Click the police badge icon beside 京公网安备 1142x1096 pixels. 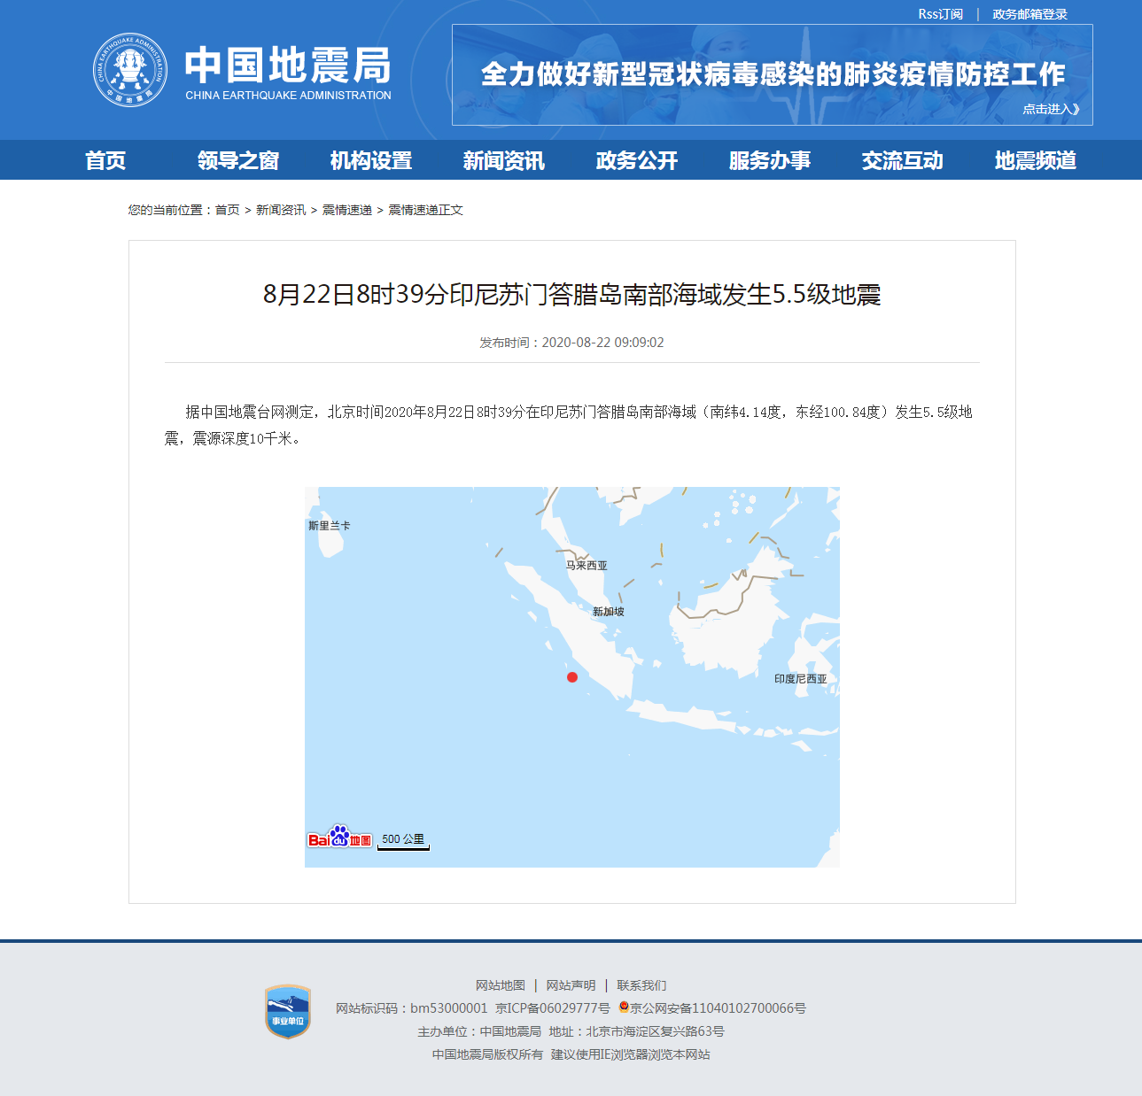click(x=624, y=1007)
